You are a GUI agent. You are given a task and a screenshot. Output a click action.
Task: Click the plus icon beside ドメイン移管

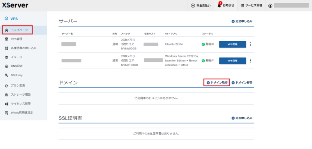point(233,83)
